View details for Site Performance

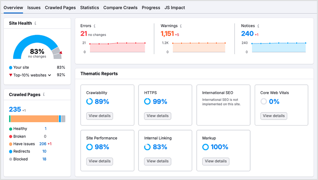point(100,161)
